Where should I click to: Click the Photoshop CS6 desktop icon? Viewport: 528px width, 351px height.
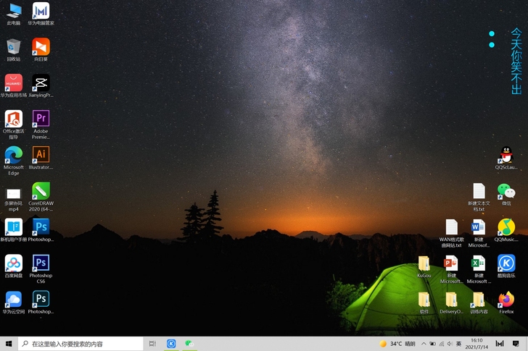pyautogui.click(x=41, y=263)
